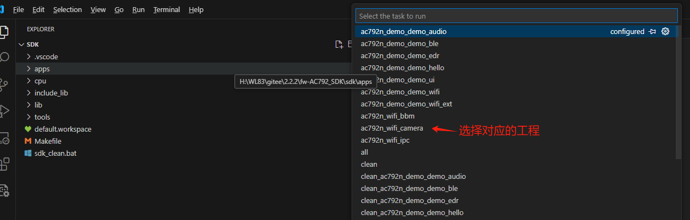The image size is (690, 220).
Task: Click the VS Code logo in title bar
Action: click(2, 9)
